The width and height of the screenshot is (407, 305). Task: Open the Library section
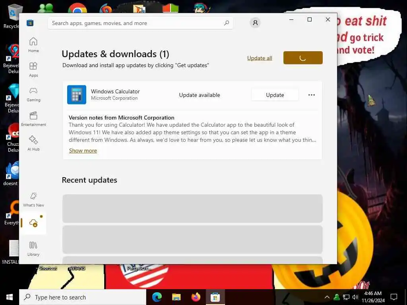click(x=33, y=249)
